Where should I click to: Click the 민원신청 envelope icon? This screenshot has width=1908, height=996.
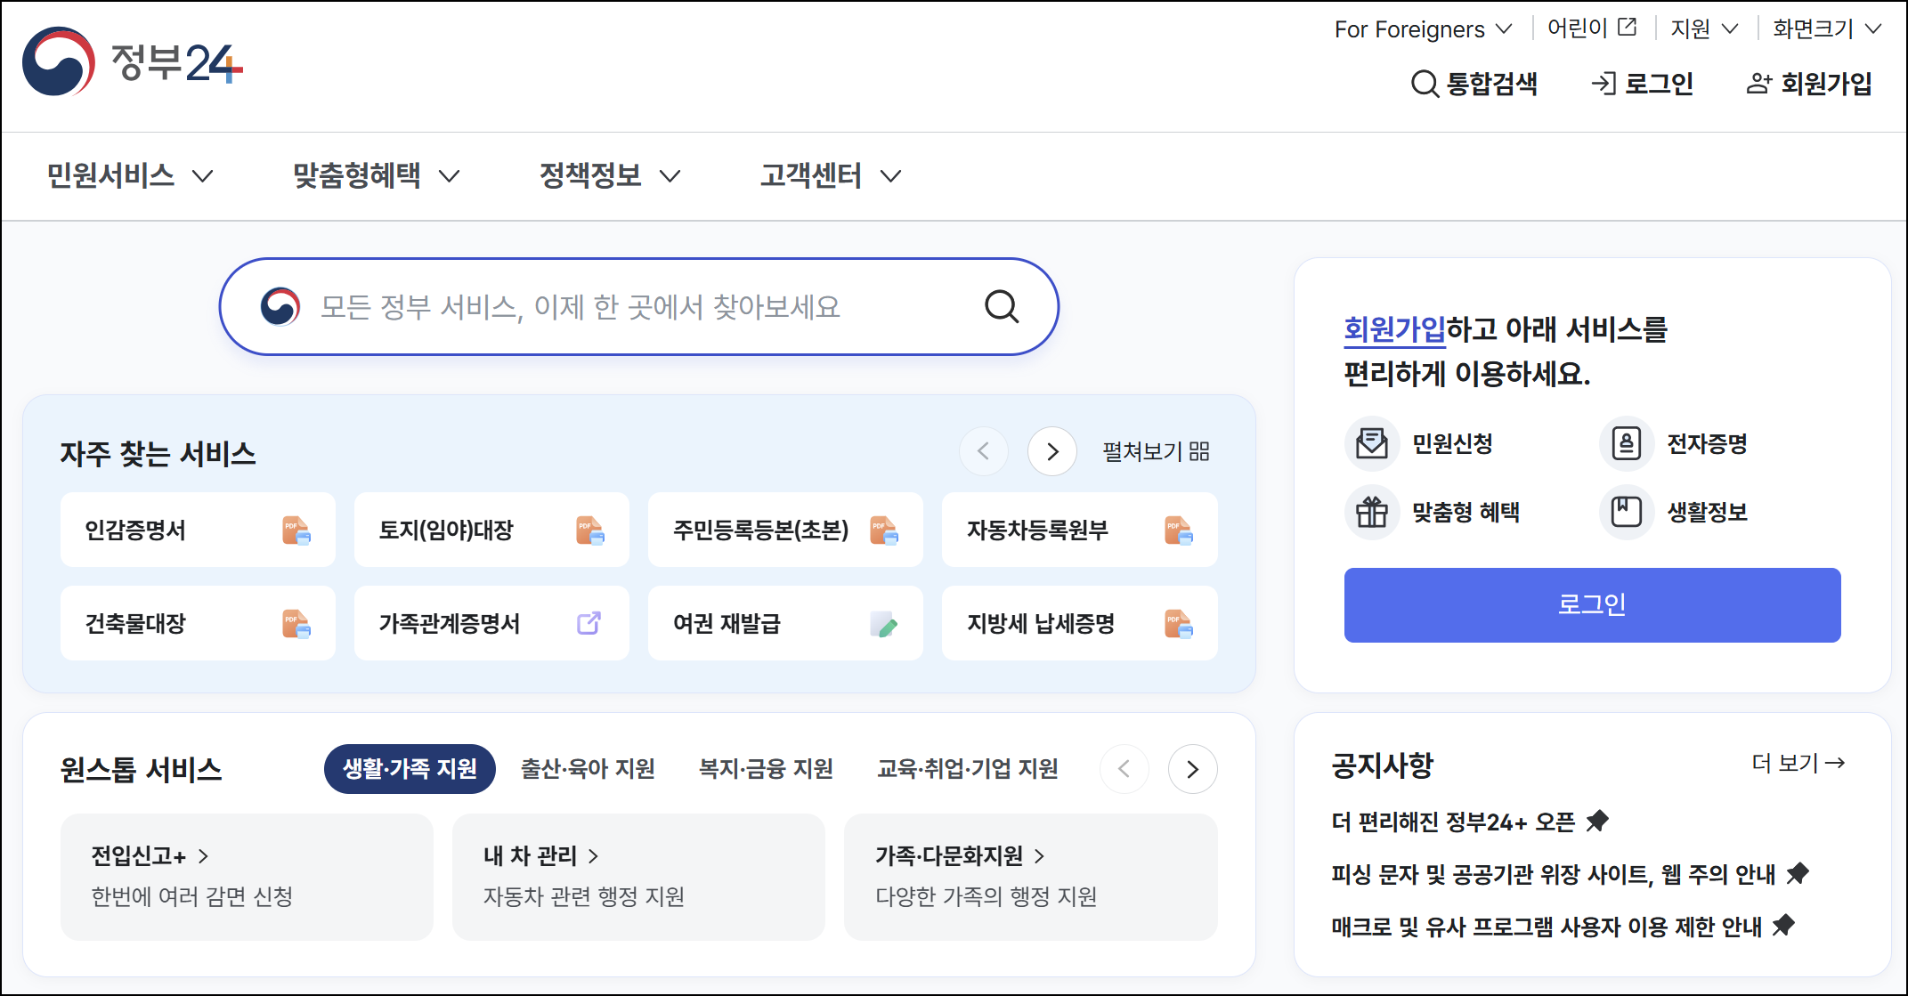1371,442
